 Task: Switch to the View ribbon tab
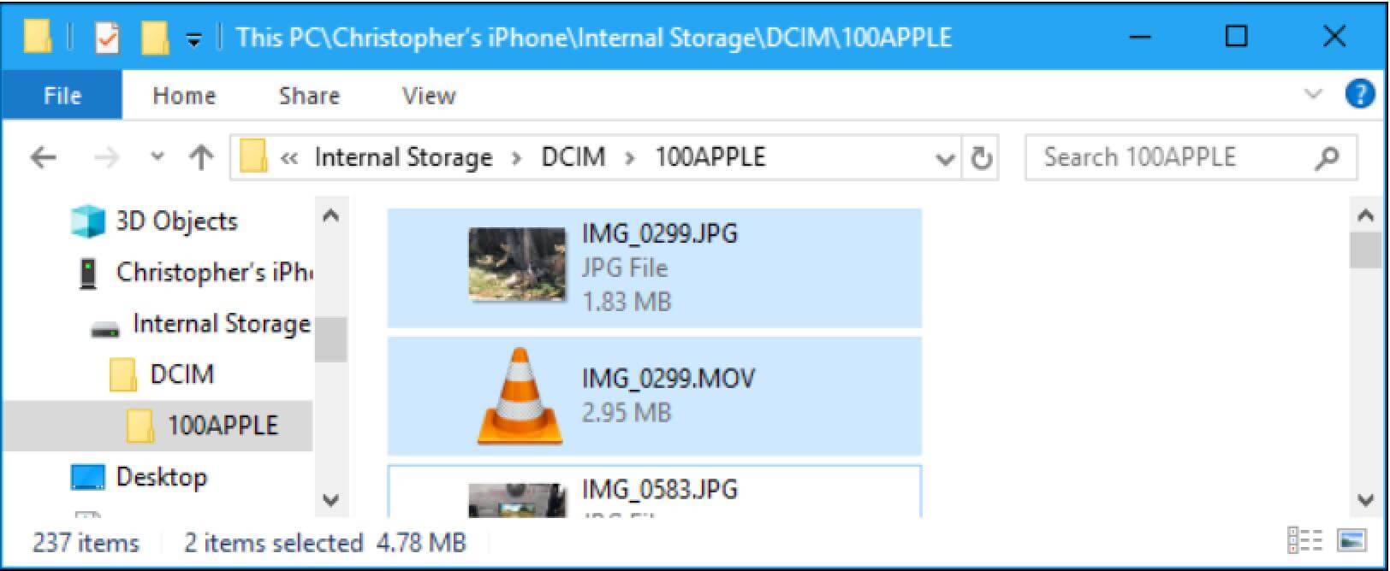429,96
